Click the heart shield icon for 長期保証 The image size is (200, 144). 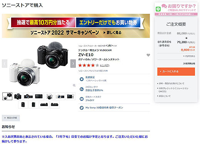coord(82,79)
